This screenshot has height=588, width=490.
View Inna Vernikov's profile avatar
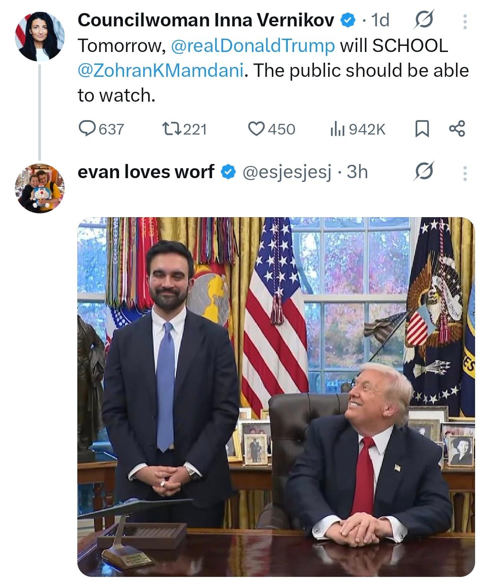pyautogui.click(x=39, y=36)
